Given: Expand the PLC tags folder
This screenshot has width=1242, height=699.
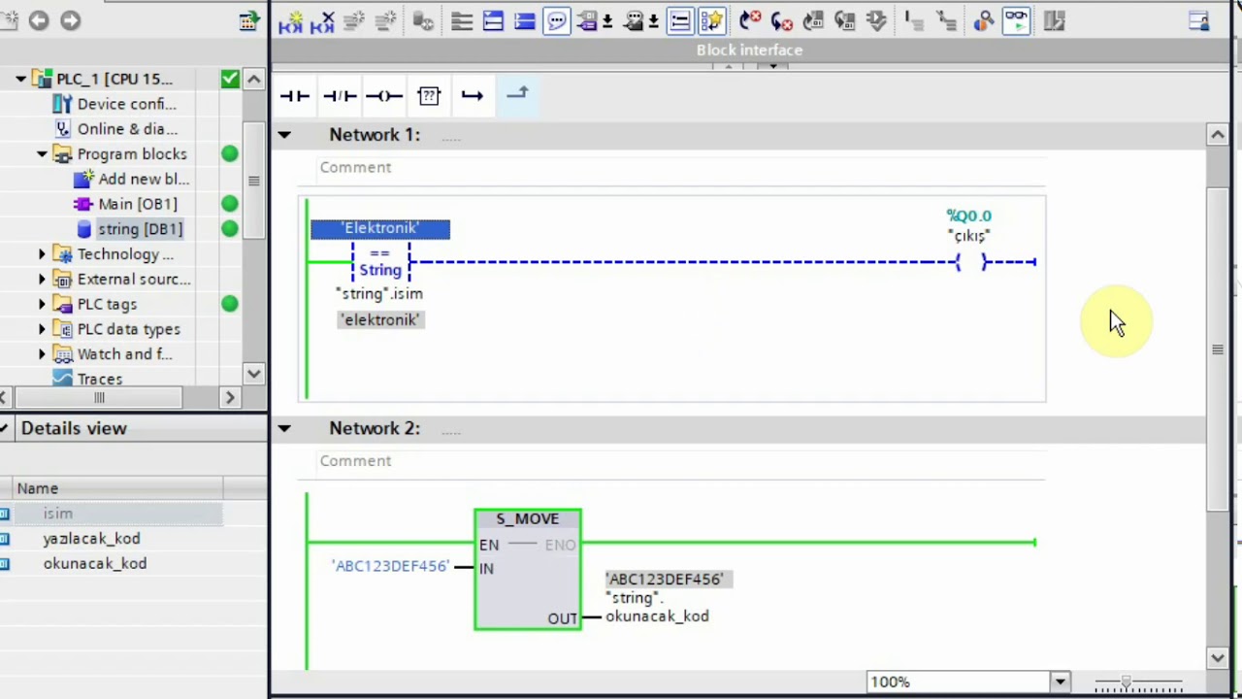Looking at the screenshot, I should click(42, 305).
